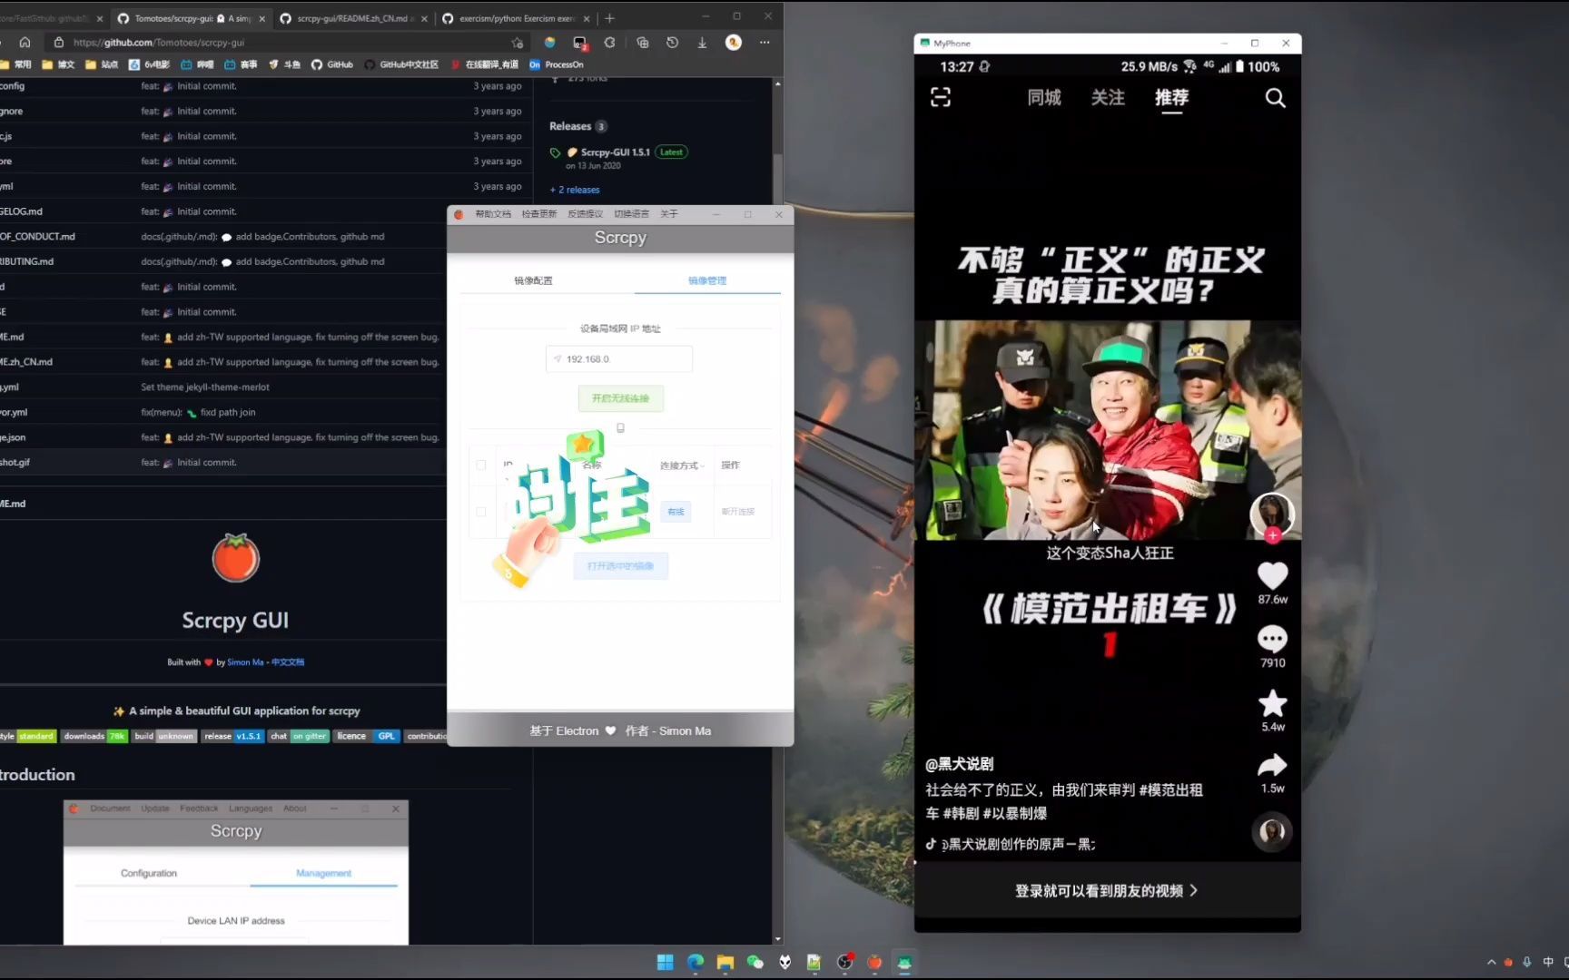Open the 反馈建议 menu in Scrcpy
The image size is (1569, 980).
click(586, 214)
